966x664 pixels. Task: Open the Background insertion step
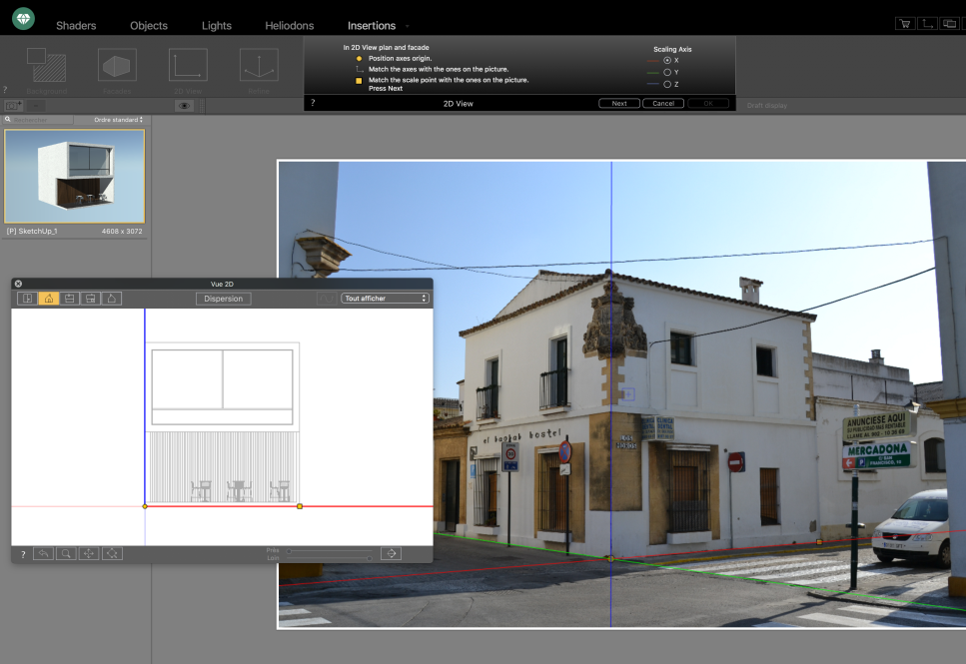[47, 71]
